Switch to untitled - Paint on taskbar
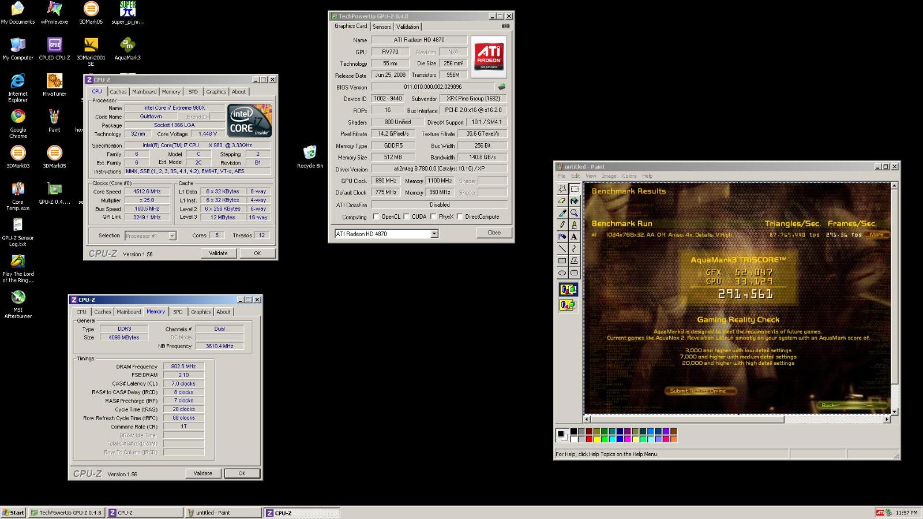 [x=222, y=513]
